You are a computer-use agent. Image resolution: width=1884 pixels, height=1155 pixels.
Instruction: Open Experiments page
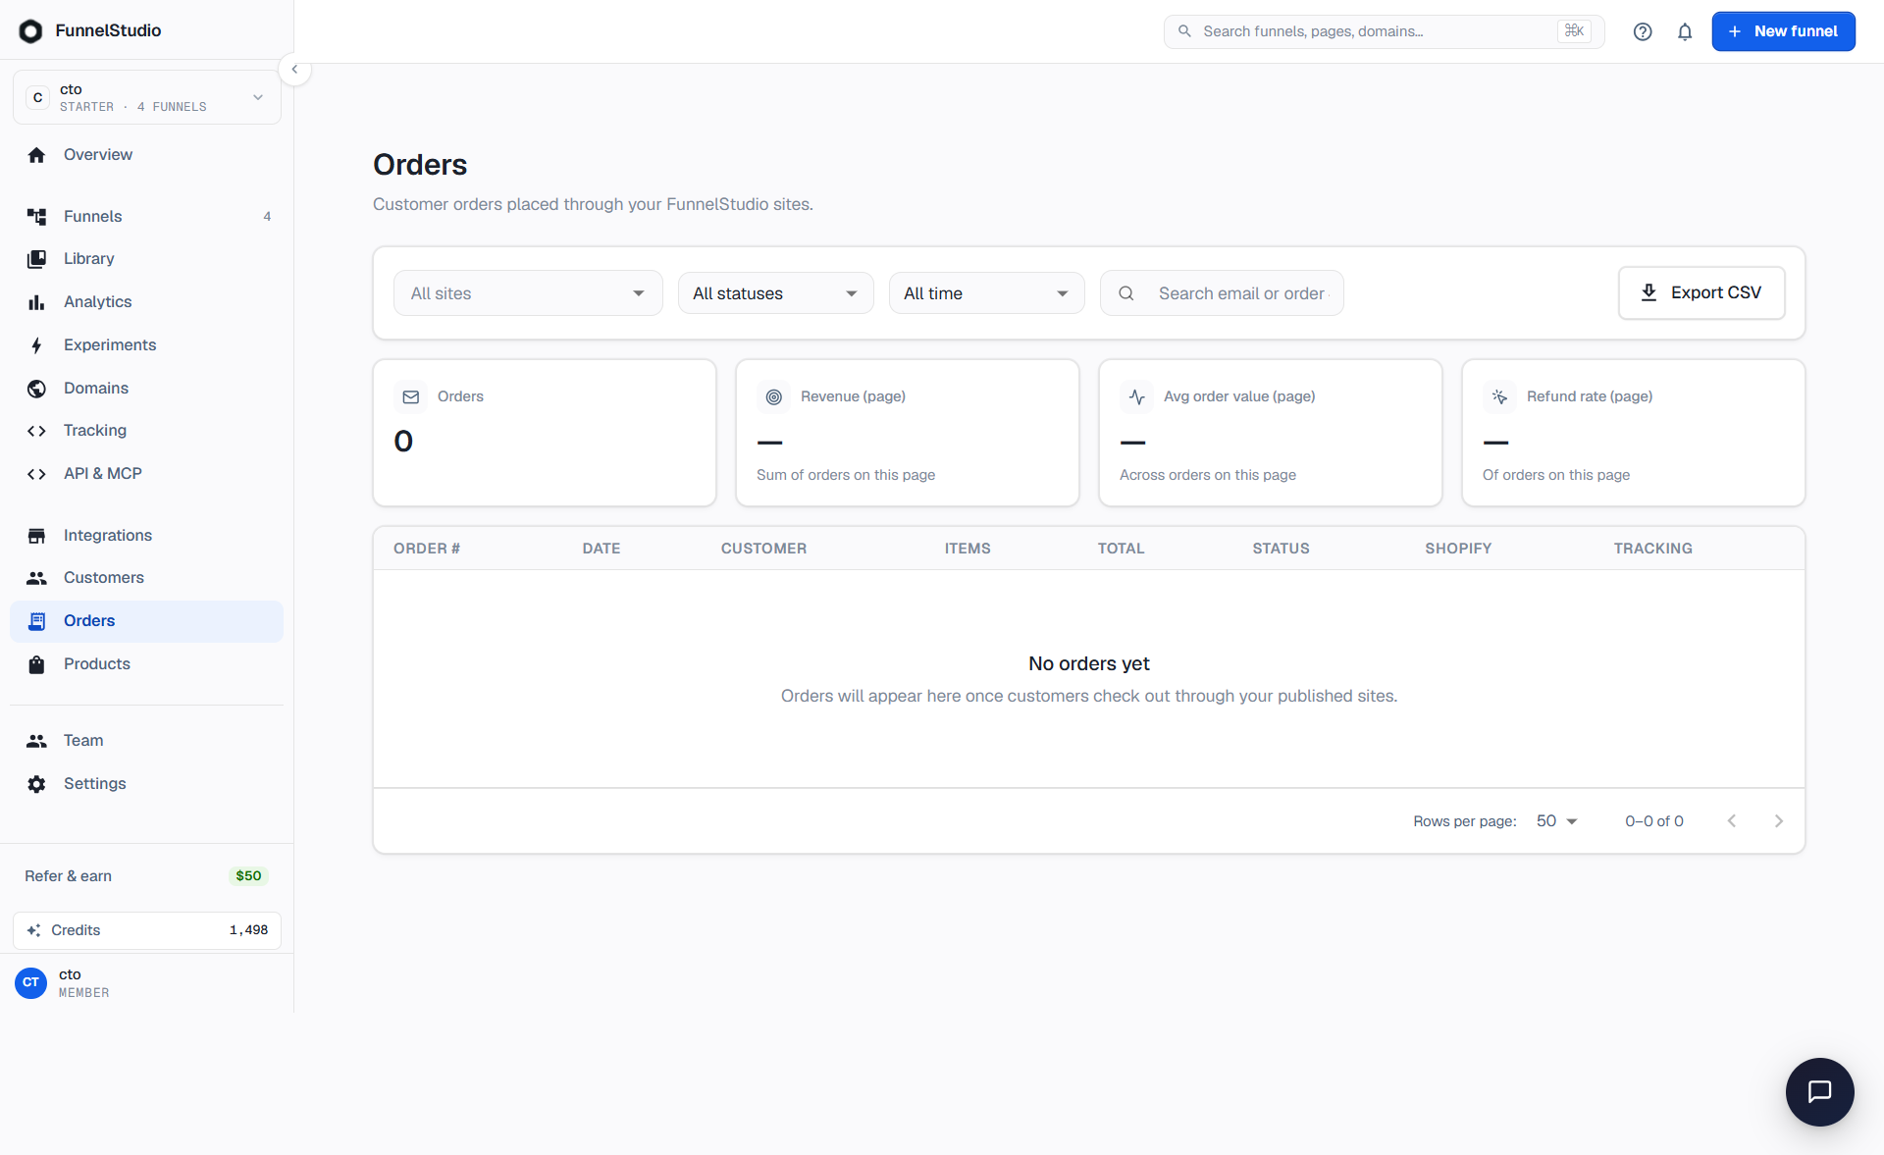pyautogui.click(x=147, y=345)
